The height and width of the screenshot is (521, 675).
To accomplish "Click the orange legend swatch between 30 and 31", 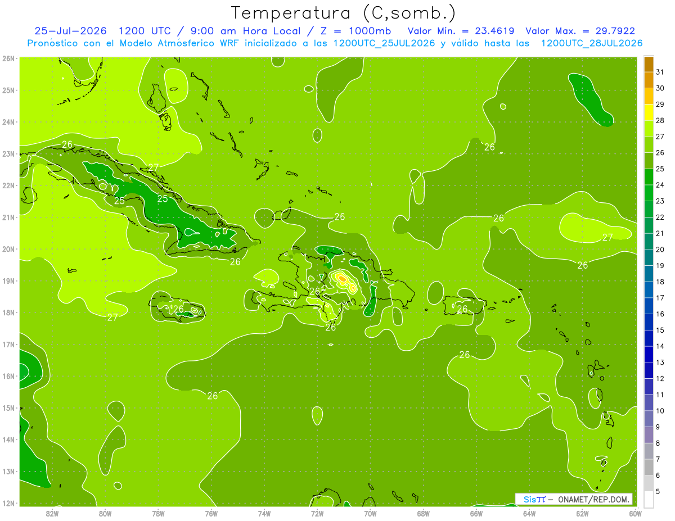I will coord(649,80).
